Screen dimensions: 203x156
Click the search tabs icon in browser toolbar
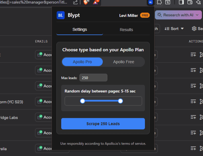168,2
